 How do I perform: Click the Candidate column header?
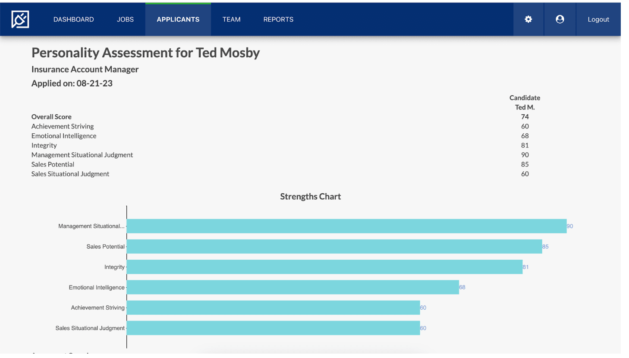tap(525, 98)
